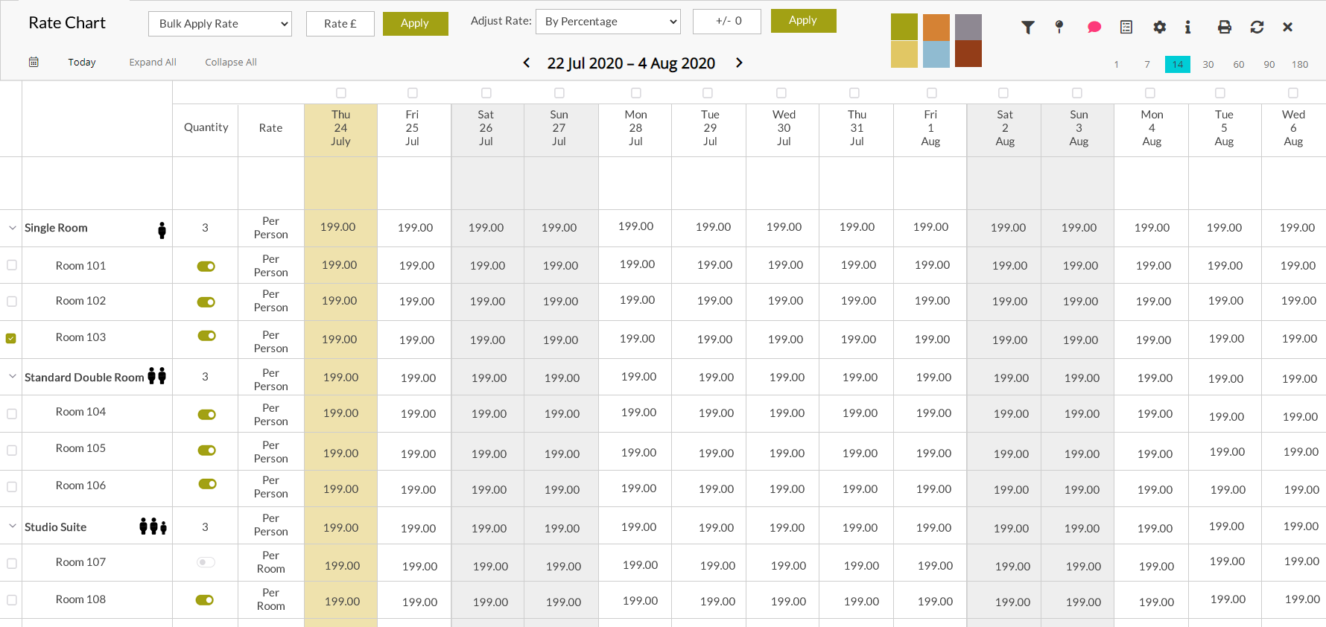Image resolution: width=1326 pixels, height=627 pixels.
Task: Open the By Percentage dropdown
Action: tap(609, 22)
